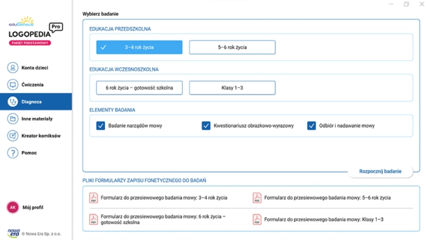Image resolution: width=428 pixels, height=240 pixels.
Task: Open the Inne materiały folder icon
Action: click(13, 119)
